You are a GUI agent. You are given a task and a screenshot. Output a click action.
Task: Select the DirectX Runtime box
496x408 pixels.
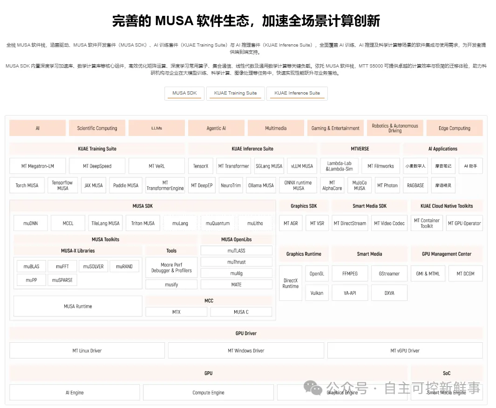coord(291,283)
